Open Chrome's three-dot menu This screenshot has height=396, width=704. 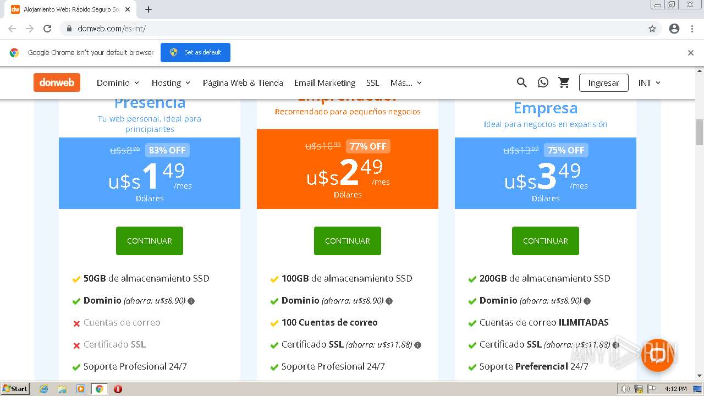(x=692, y=29)
